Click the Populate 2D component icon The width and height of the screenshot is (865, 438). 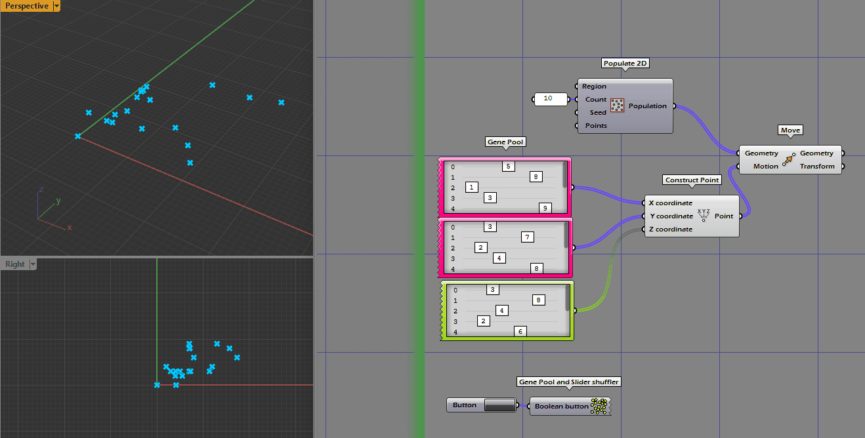617,106
